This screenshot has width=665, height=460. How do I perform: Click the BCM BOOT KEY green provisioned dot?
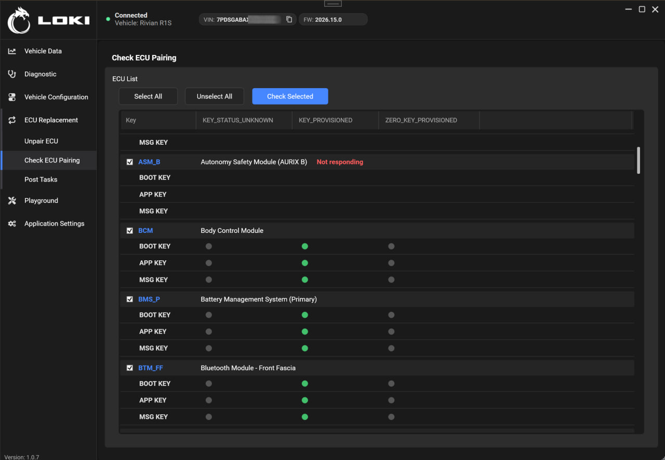[x=305, y=246]
